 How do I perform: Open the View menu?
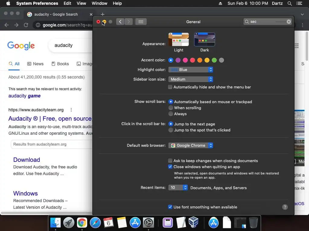81,3
